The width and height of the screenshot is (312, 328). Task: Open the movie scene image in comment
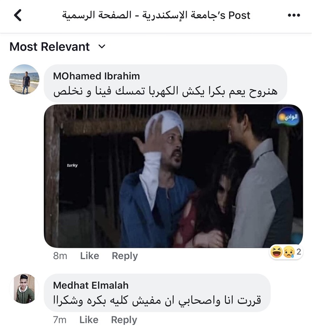(173, 176)
